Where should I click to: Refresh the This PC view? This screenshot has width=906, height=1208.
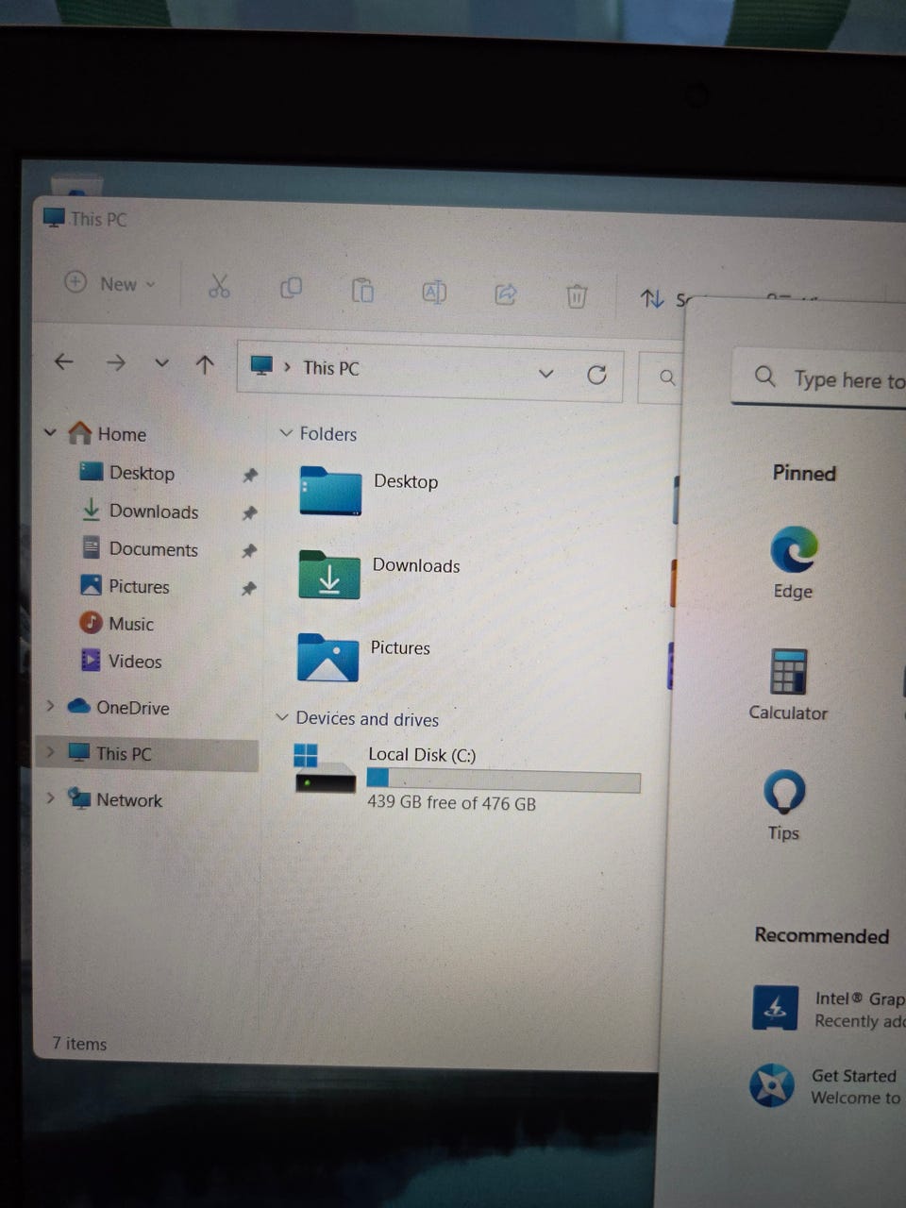[596, 376]
